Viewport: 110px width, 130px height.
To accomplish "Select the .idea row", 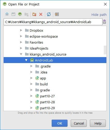I will 55,72.
